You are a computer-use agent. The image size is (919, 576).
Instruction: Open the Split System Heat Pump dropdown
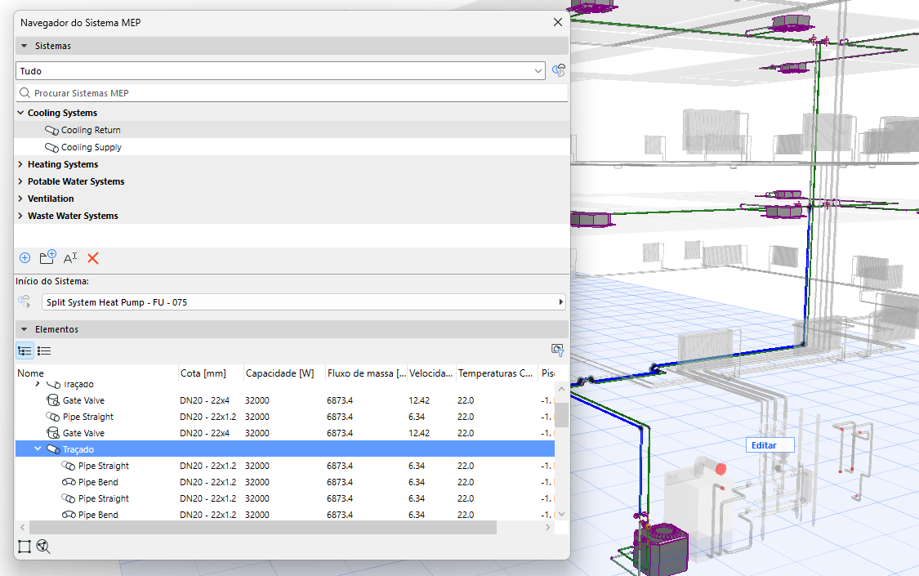[x=304, y=302]
